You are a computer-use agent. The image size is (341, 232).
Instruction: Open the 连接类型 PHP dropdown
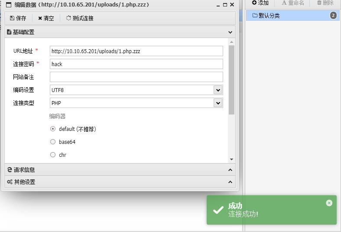[218, 103]
